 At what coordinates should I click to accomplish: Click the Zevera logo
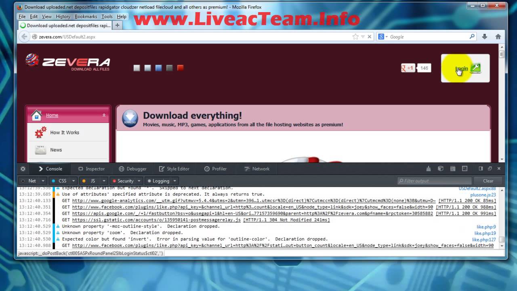[67, 62]
